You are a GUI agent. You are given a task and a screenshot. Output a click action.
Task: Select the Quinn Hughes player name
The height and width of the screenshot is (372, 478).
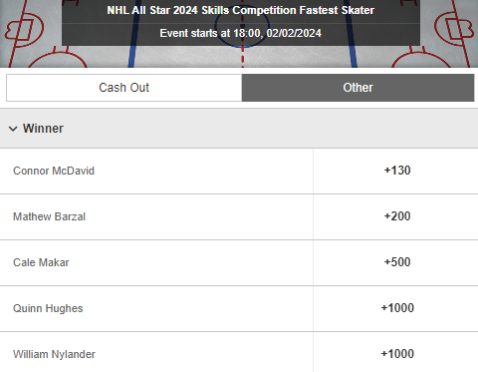pos(48,308)
